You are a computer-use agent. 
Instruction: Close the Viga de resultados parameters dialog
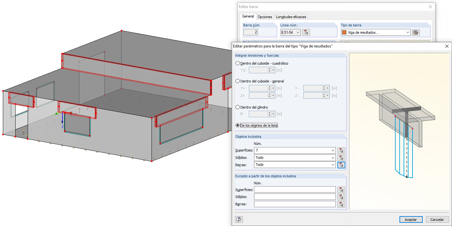(x=447, y=46)
